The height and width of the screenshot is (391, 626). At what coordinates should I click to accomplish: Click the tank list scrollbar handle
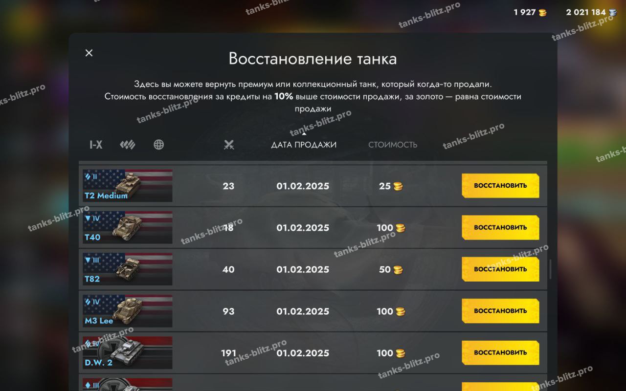pyautogui.click(x=551, y=269)
